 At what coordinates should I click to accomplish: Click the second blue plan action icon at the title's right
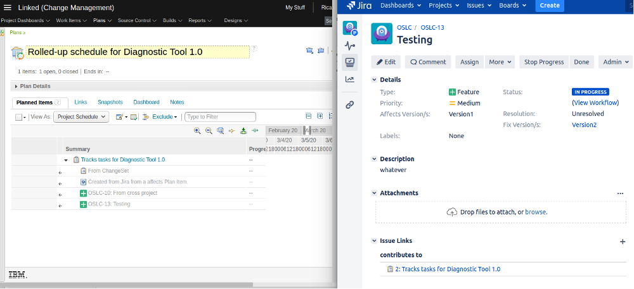point(321,51)
